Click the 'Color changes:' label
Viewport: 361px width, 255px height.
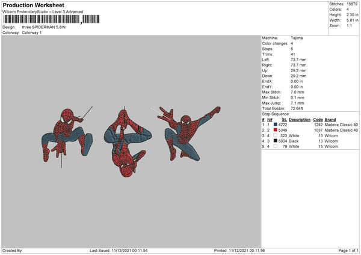click(275, 43)
